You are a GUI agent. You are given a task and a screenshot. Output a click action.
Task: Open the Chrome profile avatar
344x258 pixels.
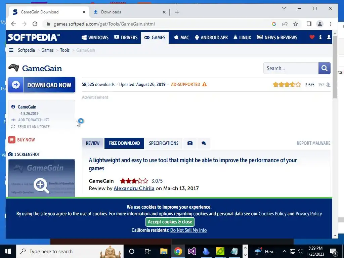(320, 24)
